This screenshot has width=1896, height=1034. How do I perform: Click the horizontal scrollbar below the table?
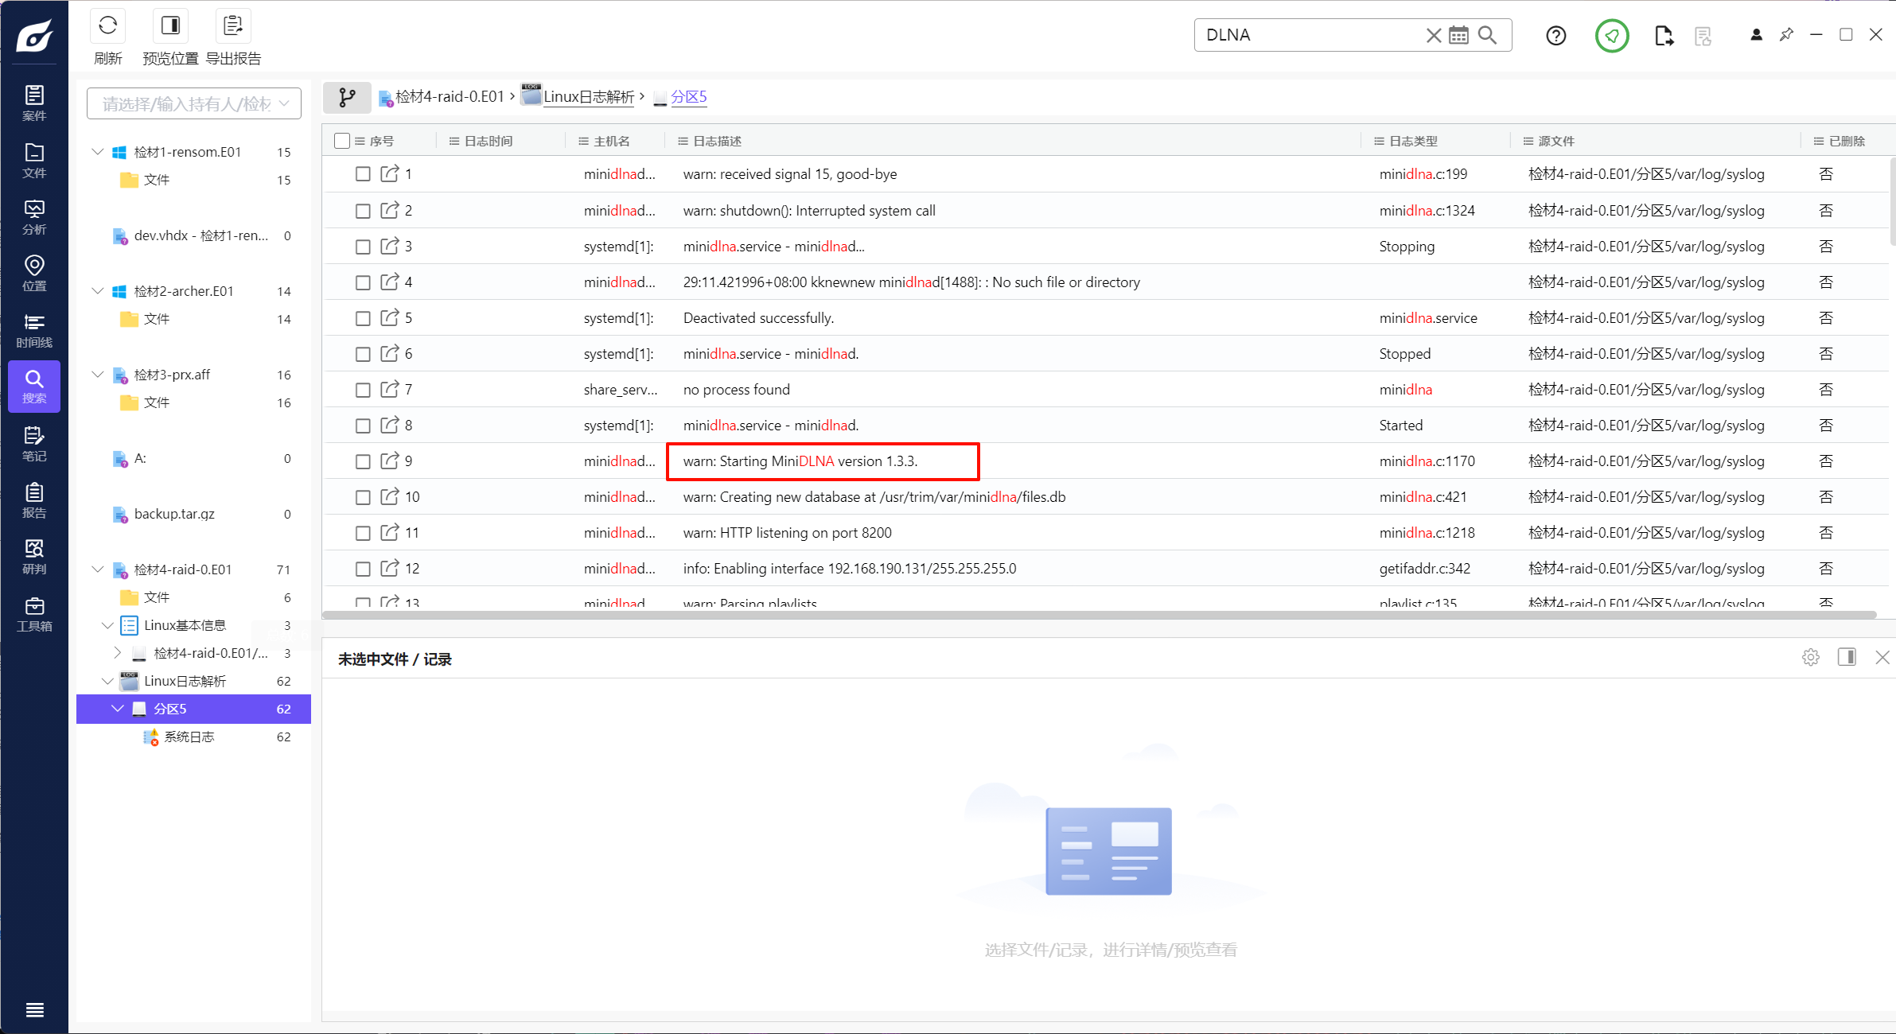(x=1098, y=614)
